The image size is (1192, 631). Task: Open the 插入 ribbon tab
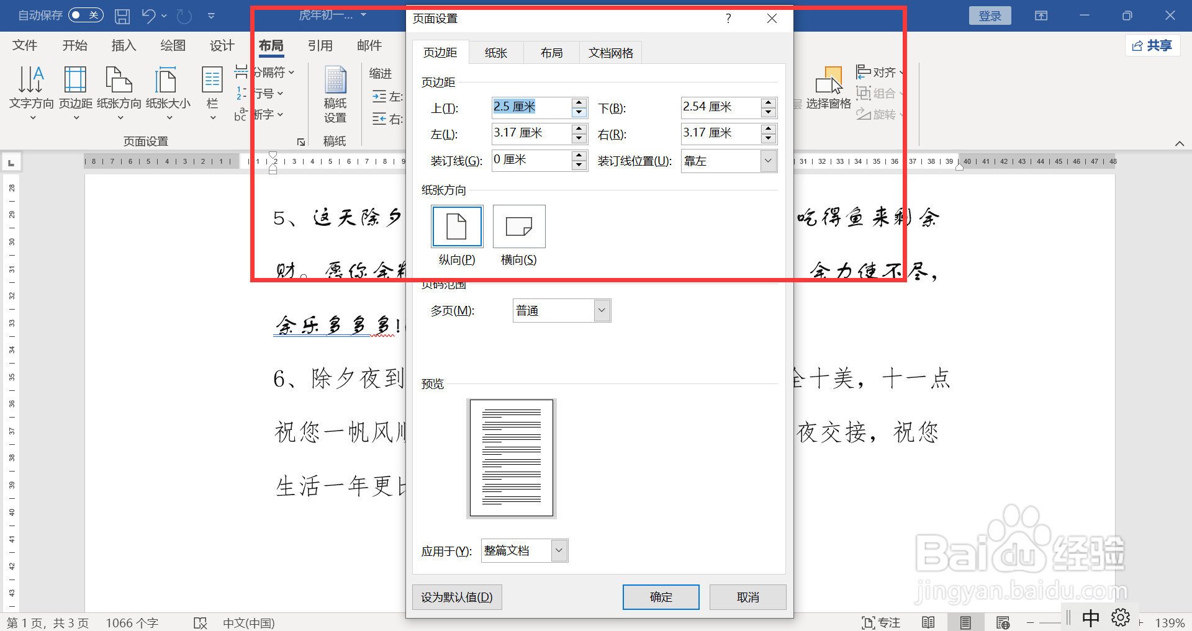(123, 45)
